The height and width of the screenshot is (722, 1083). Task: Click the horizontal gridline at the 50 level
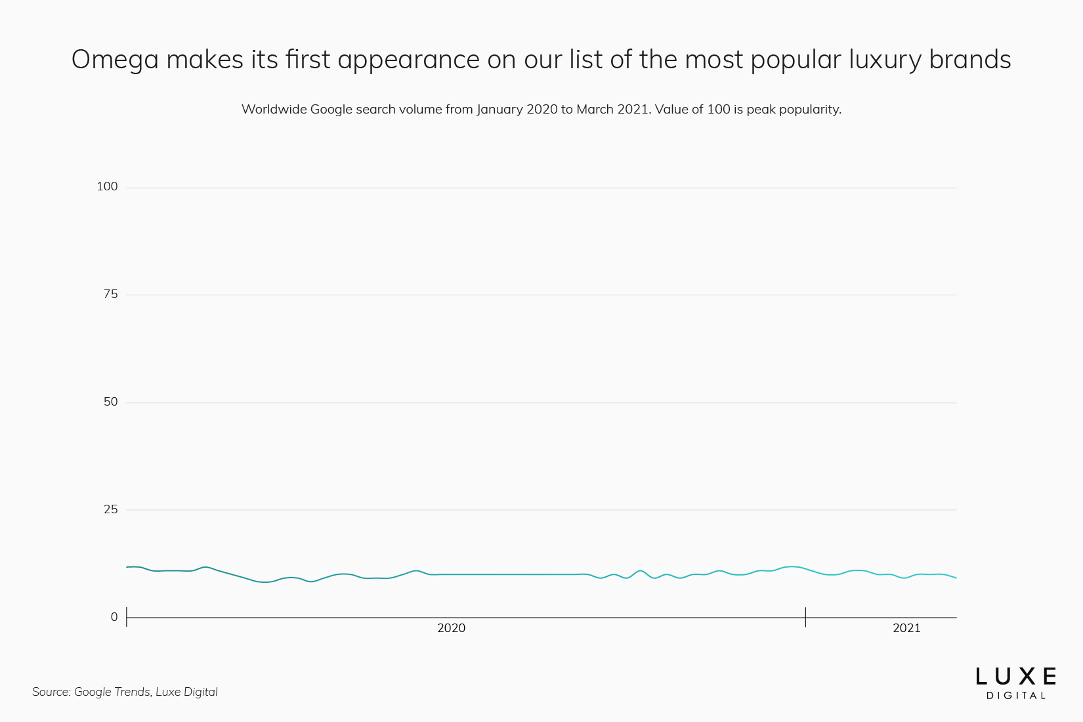[541, 402]
